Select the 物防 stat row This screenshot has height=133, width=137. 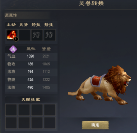[31, 80]
